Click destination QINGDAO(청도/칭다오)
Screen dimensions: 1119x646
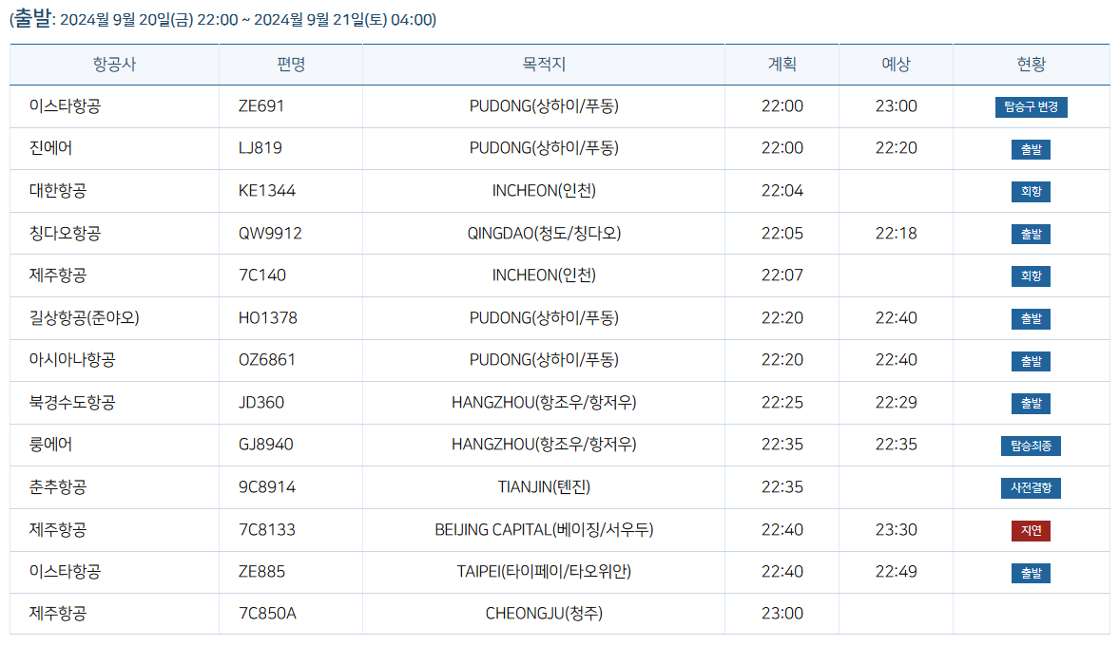coord(544,233)
